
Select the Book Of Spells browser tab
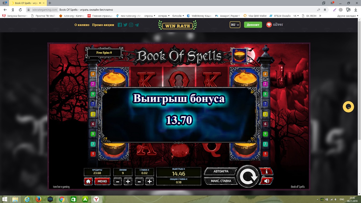(x=26, y=3)
